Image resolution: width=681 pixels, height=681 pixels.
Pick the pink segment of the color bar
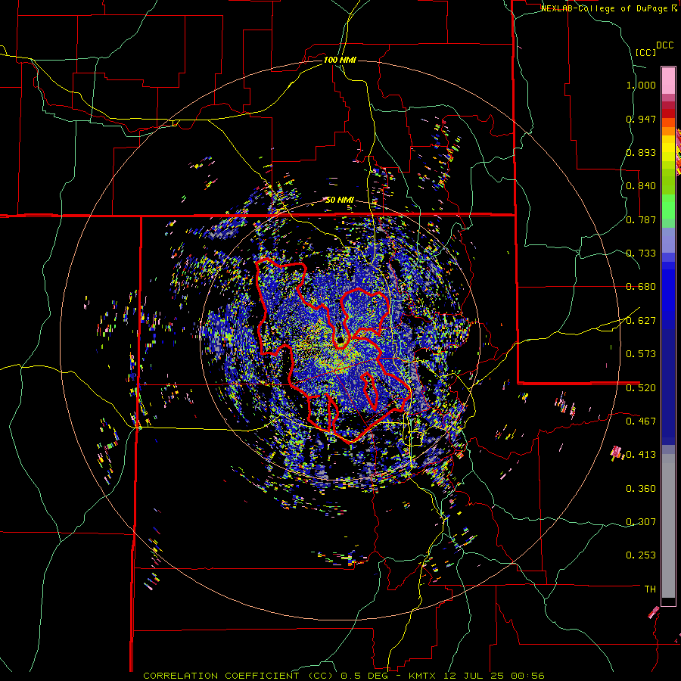(668, 81)
